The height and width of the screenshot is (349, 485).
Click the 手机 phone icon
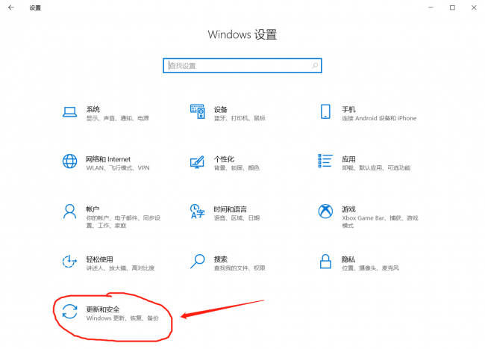coord(325,111)
